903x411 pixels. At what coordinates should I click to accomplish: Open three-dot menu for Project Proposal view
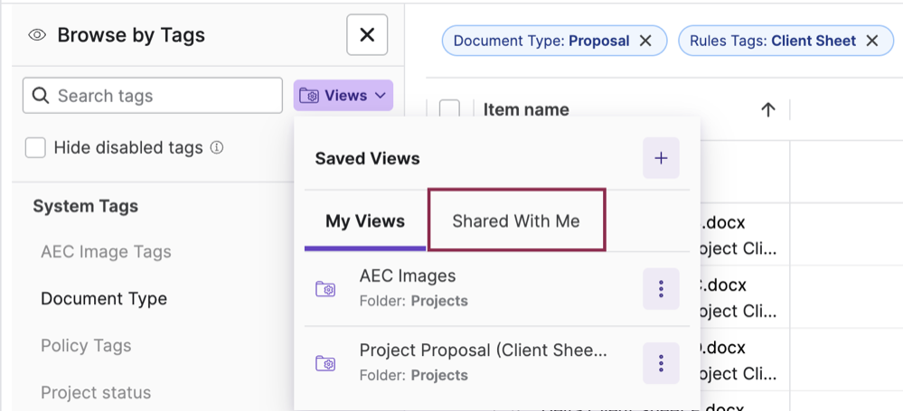click(x=661, y=363)
